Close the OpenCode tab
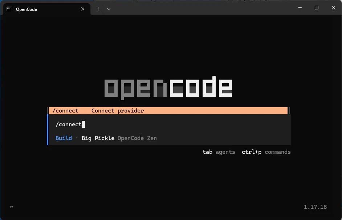The height and width of the screenshot is (220, 342). (82, 9)
